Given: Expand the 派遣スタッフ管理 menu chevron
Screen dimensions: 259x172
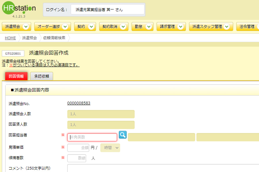Looking at the screenshot, I should pos(227,27).
